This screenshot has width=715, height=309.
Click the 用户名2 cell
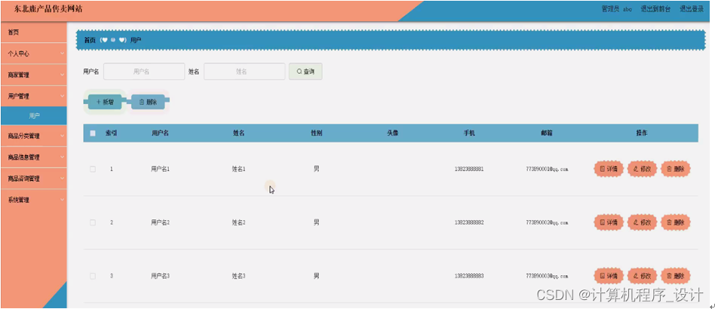click(x=160, y=222)
